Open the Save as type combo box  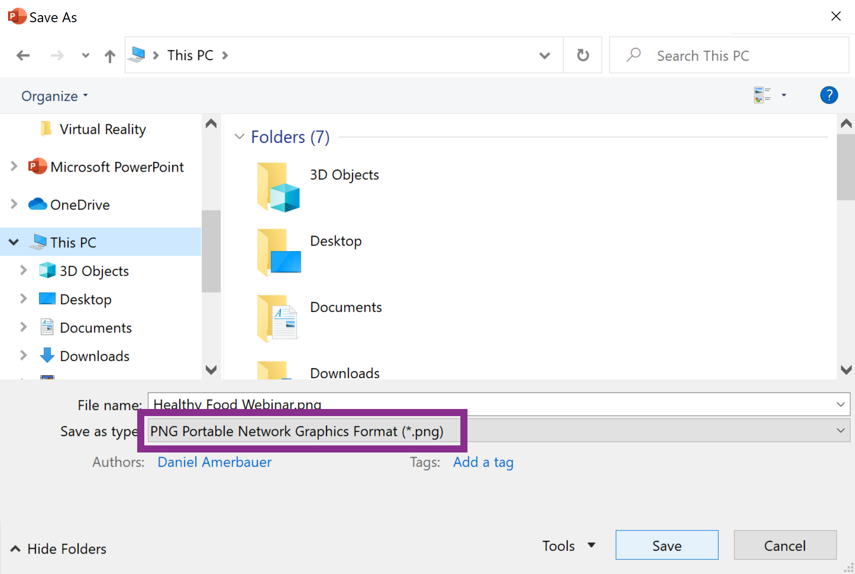coord(499,430)
